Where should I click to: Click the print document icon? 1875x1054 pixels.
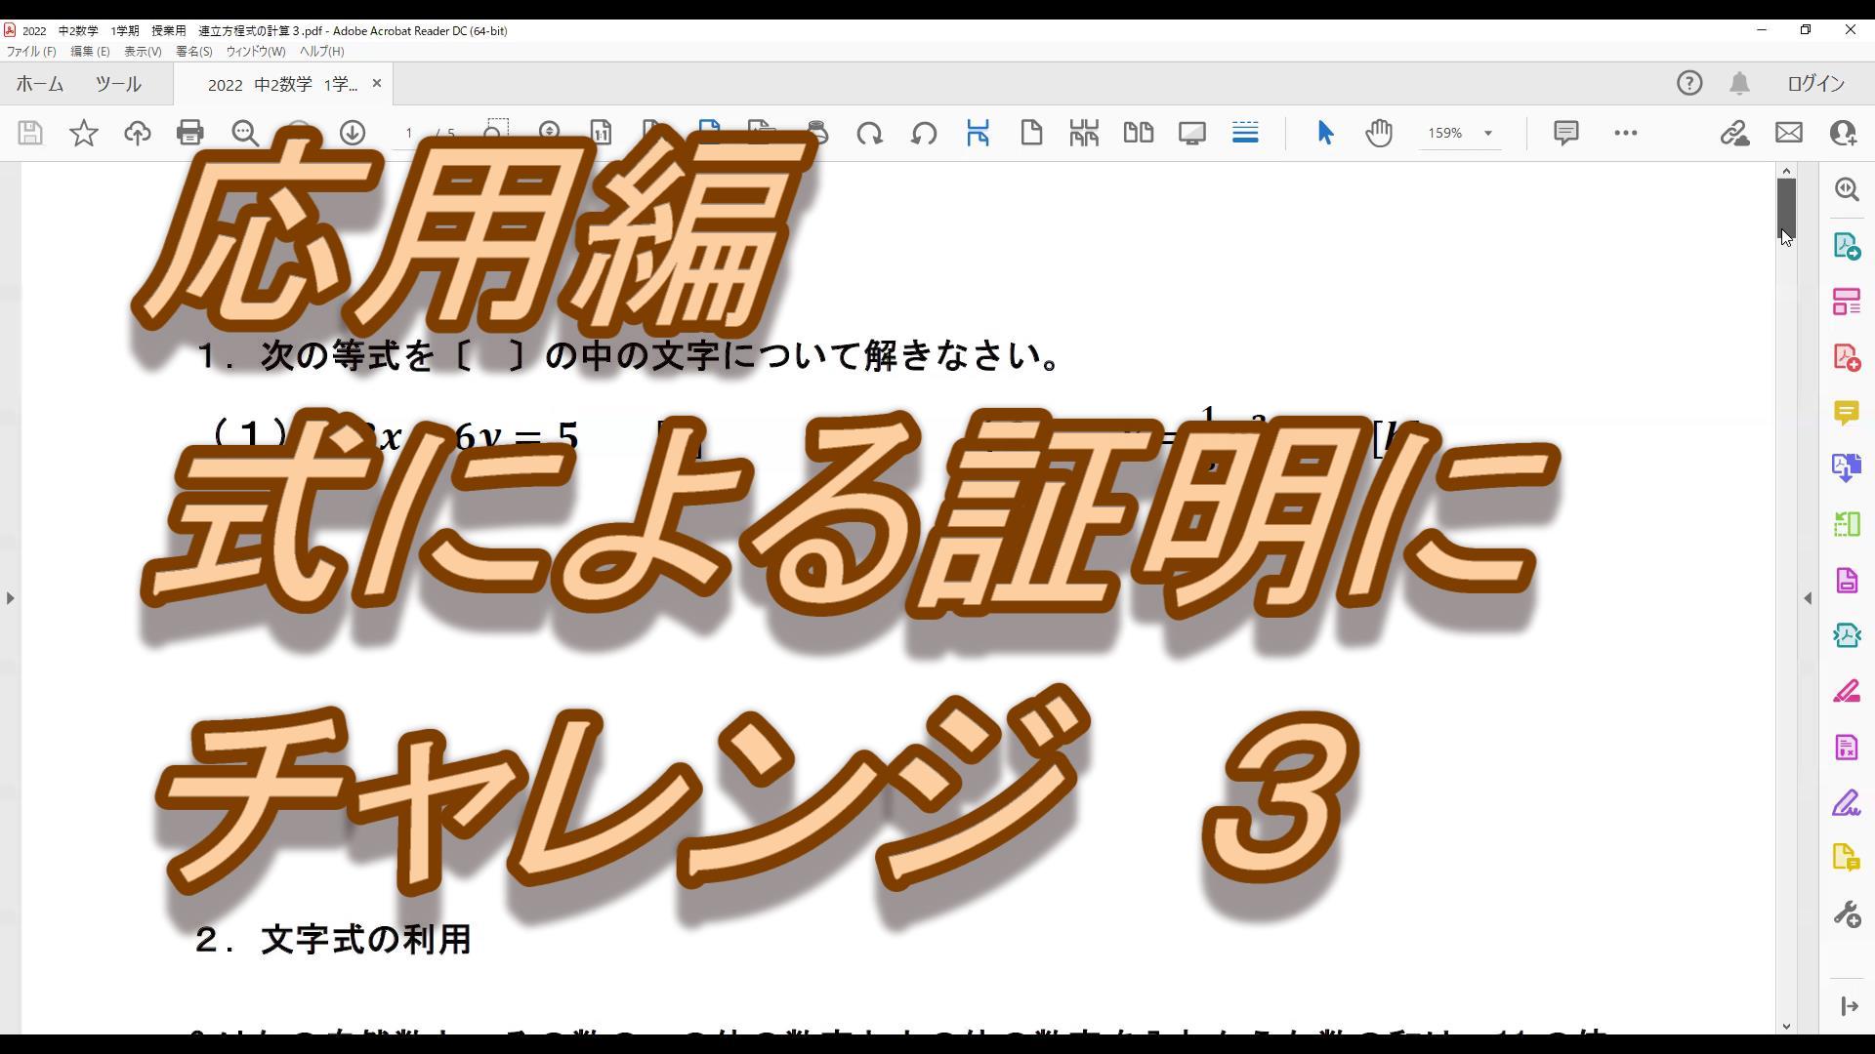click(x=190, y=133)
